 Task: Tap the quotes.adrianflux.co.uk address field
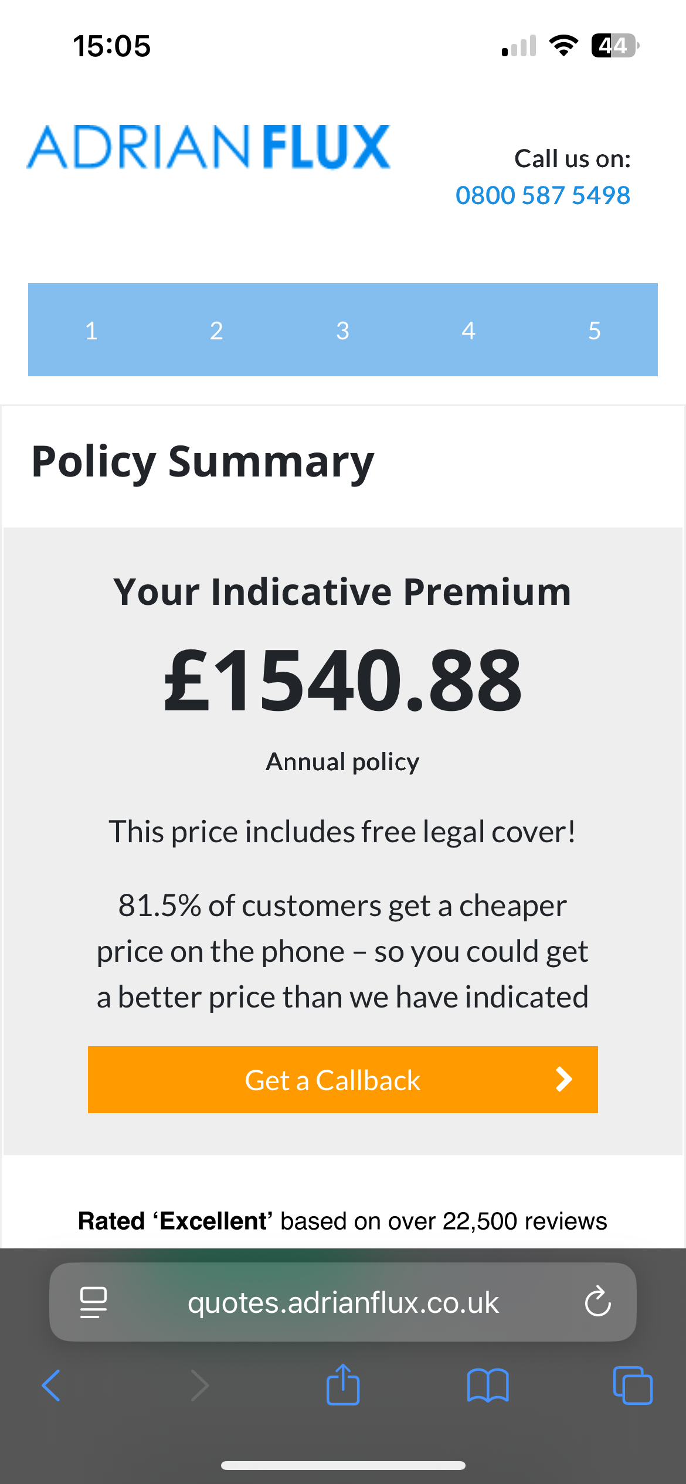(343, 1302)
